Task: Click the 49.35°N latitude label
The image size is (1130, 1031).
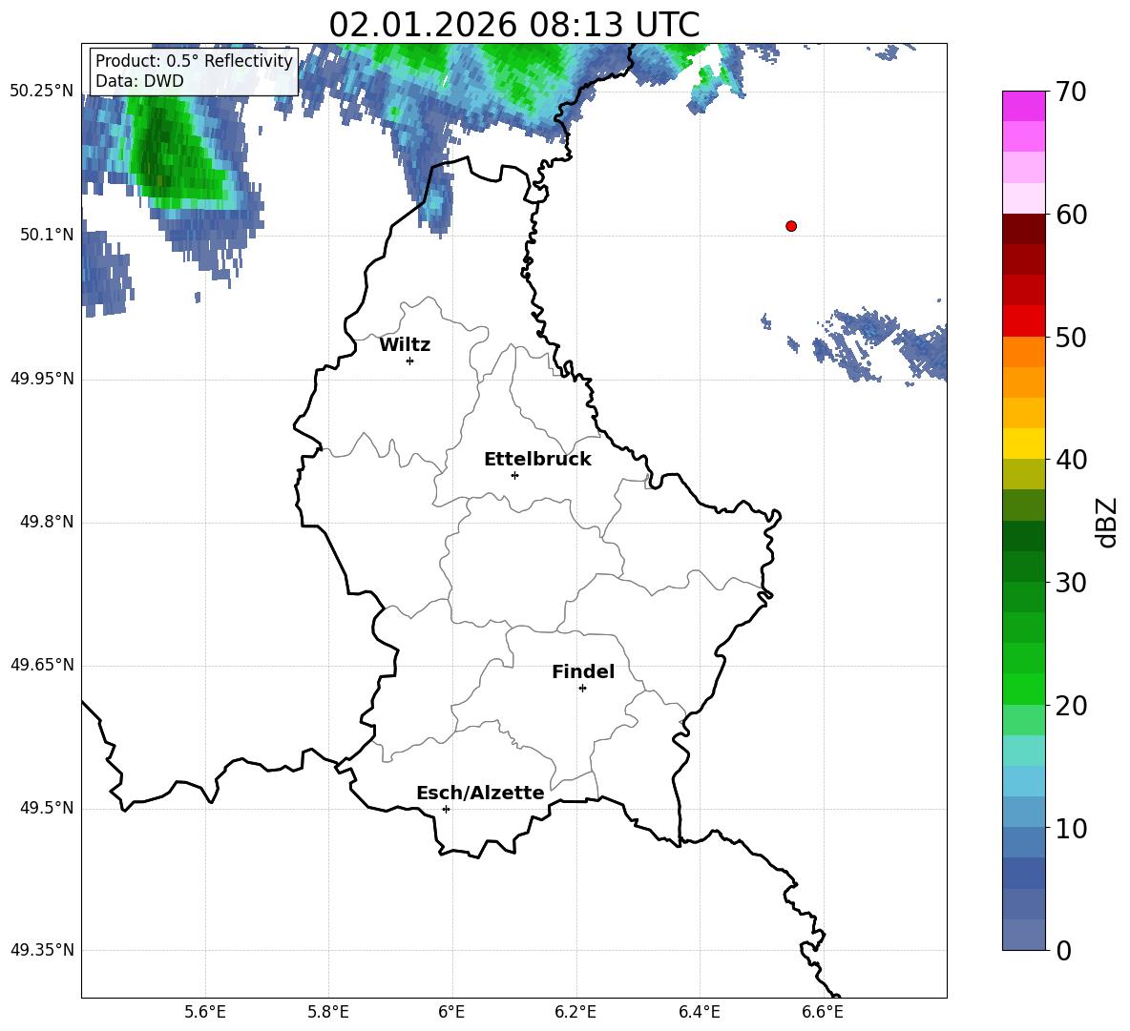Action: point(42,950)
